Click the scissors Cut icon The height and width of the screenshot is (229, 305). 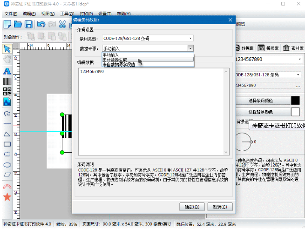pyautogui.click(x=63, y=24)
